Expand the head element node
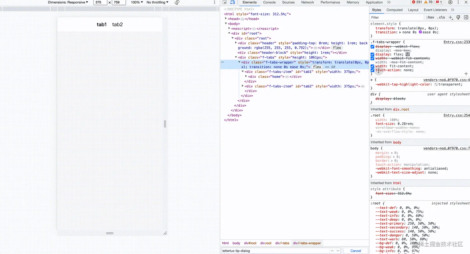Viewport: 470px width, 254px height. (x=226, y=19)
